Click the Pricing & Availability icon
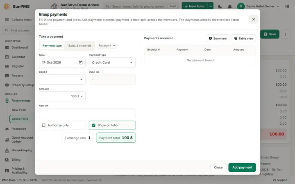This screenshot has width=295, height=184. pyautogui.click(x=7, y=171)
